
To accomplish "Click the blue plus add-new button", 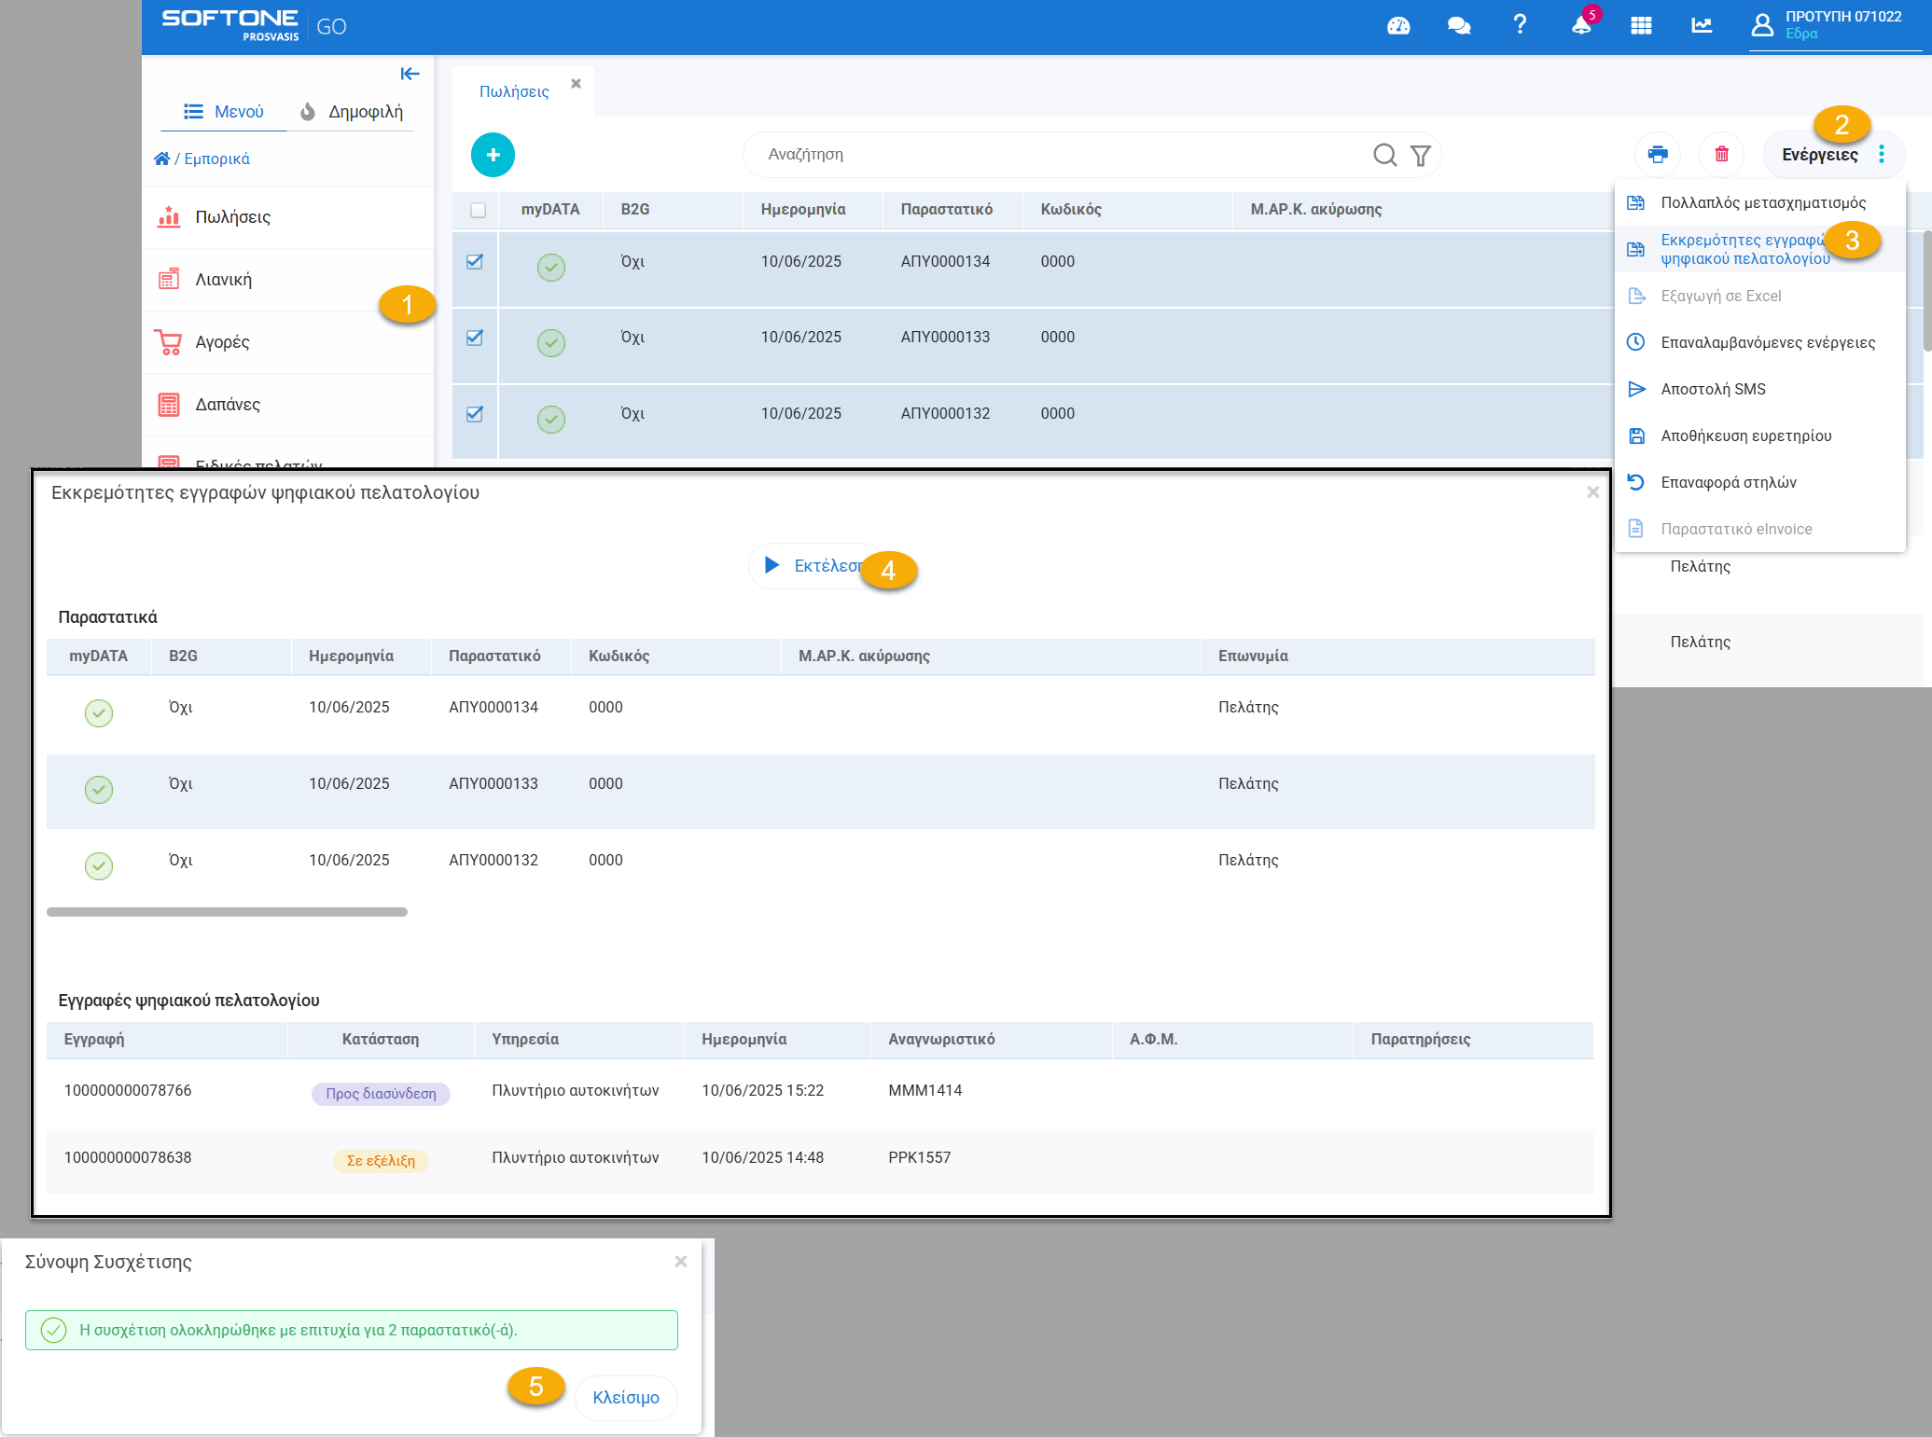I will coord(493,155).
